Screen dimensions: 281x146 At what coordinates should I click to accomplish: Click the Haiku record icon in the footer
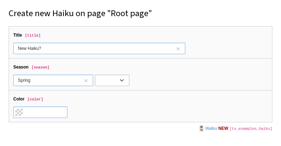click(x=201, y=128)
